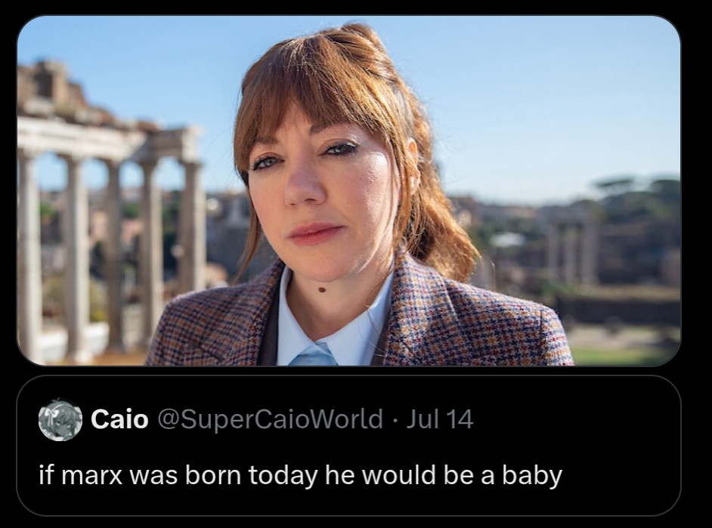Click empty space right of Jul 14

(x=574, y=419)
